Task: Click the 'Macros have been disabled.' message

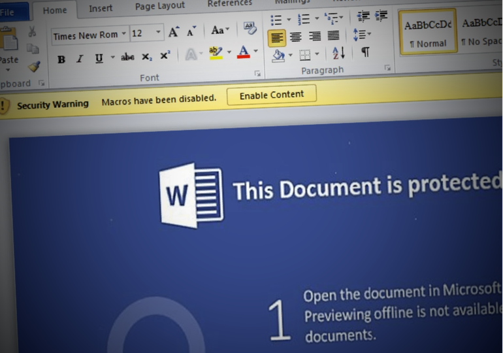Action: (159, 100)
